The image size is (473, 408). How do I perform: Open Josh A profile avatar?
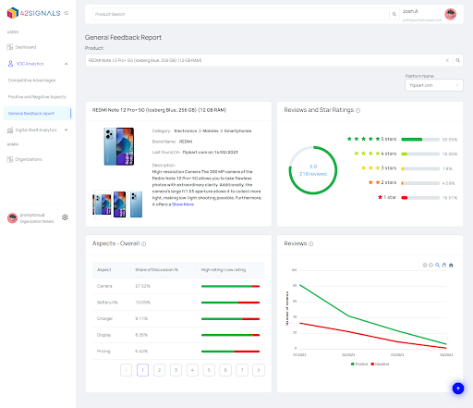coord(451,14)
